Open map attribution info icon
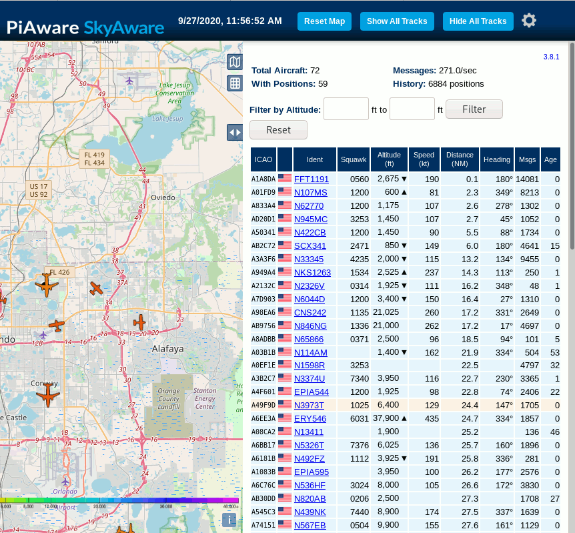Image resolution: width=575 pixels, height=533 pixels. (x=229, y=520)
